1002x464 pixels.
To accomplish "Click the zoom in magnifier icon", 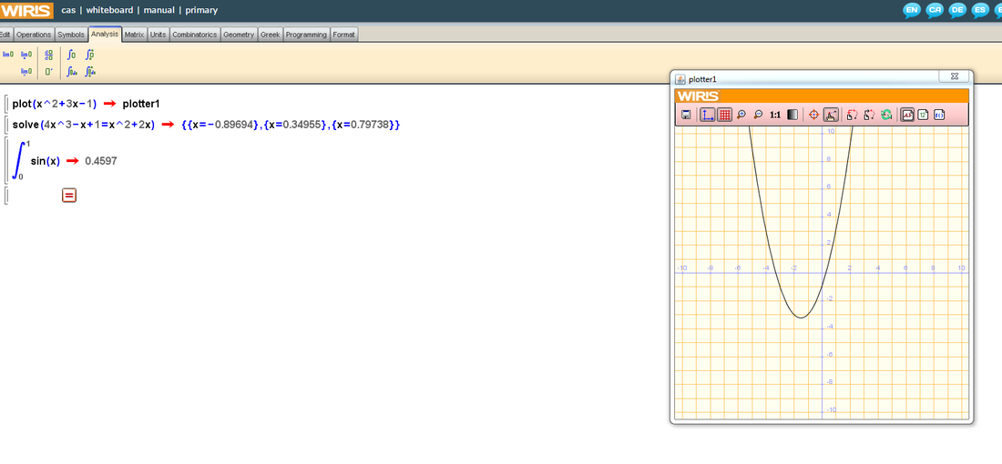I will 741,115.
